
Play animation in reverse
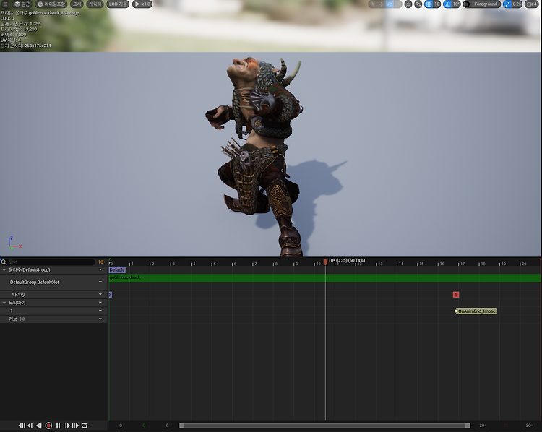pos(39,425)
